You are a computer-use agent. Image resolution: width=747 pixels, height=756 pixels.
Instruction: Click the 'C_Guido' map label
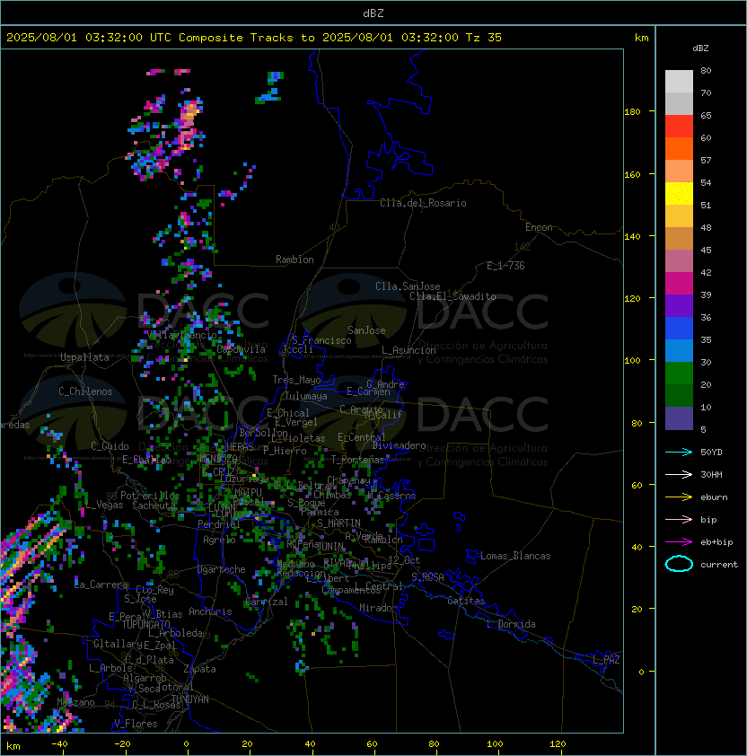pyautogui.click(x=110, y=446)
